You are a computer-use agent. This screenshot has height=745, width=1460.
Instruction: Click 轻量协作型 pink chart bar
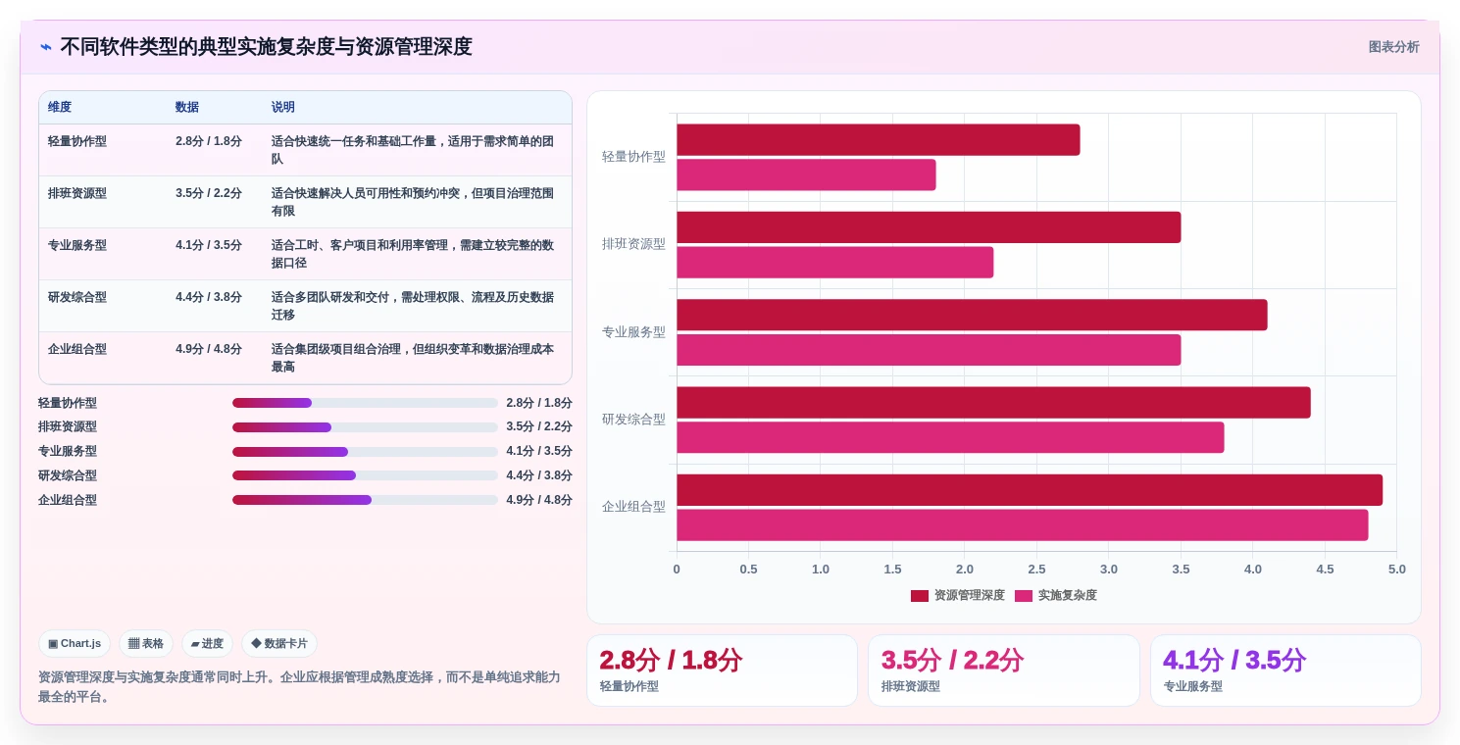(806, 174)
